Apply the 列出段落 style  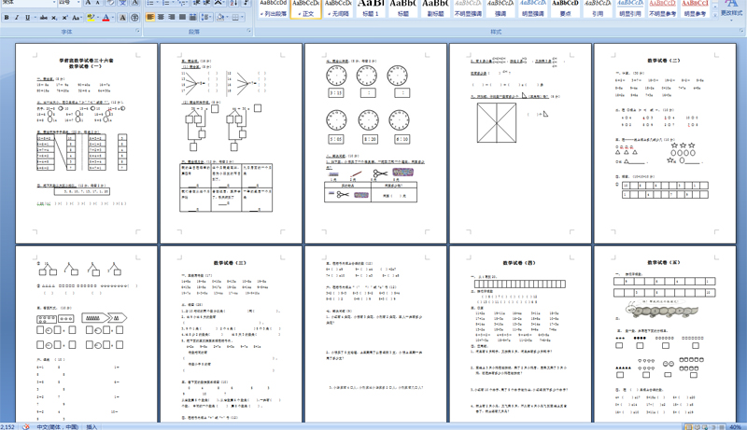[274, 8]
